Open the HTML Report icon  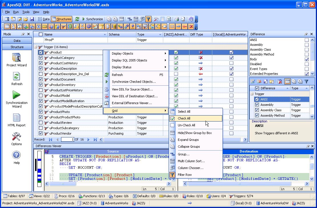pyautogui.click(x=17, y=118)
